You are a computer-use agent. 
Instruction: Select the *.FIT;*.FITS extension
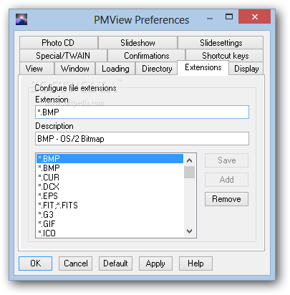[110, 205]
